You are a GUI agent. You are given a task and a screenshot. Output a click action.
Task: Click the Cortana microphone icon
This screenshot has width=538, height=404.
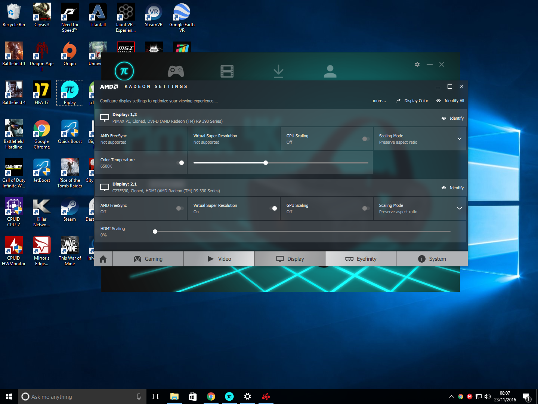pyautogui.click(x=139, y=397)
